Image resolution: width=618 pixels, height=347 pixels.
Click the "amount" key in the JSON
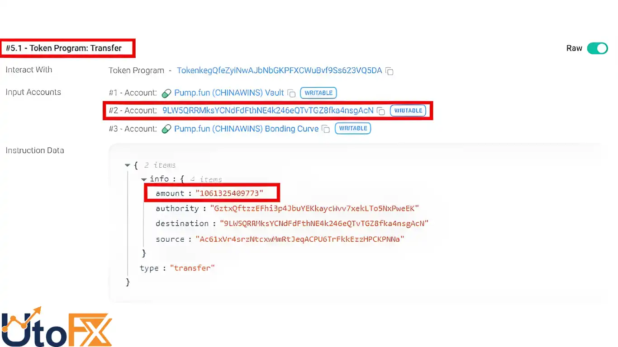[170, 193]
